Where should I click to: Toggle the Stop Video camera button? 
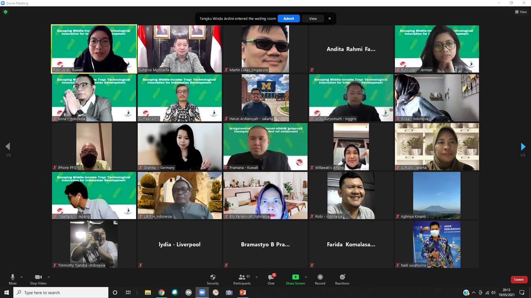[x=38, y=279]
